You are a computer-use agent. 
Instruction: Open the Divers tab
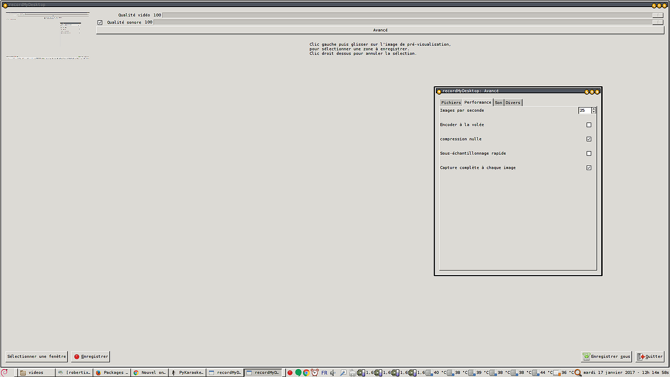(513, 103)
